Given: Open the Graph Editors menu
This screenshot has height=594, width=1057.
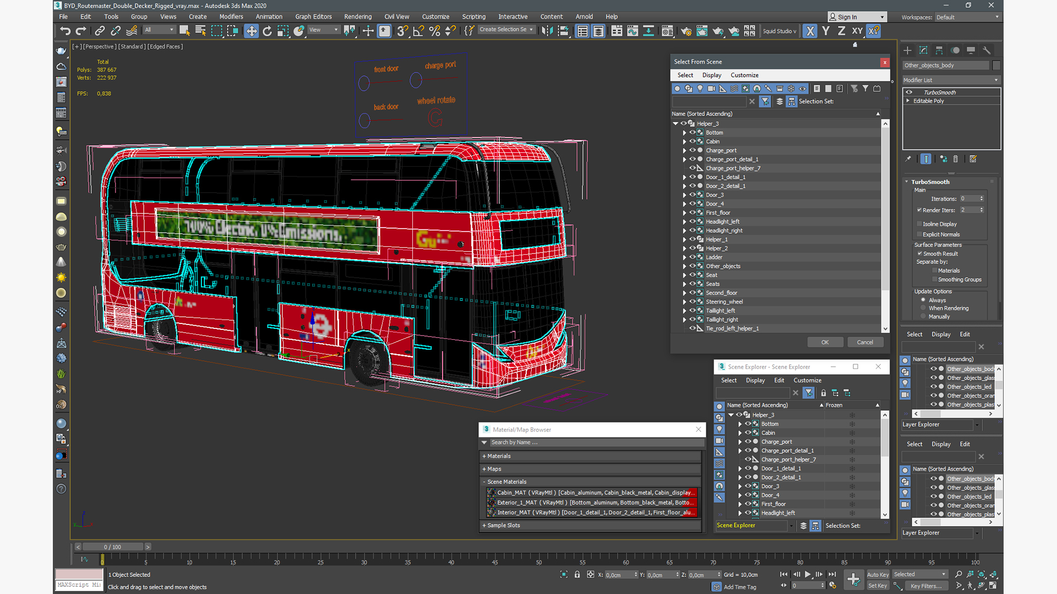Looking at the screenshot, I should [x=313, y=16].
